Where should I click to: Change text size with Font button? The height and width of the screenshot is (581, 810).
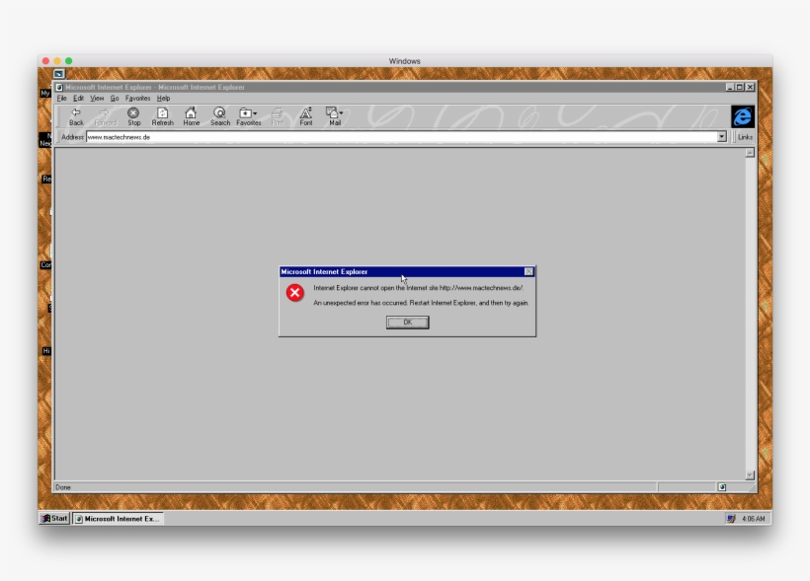(x=306, y=116)
